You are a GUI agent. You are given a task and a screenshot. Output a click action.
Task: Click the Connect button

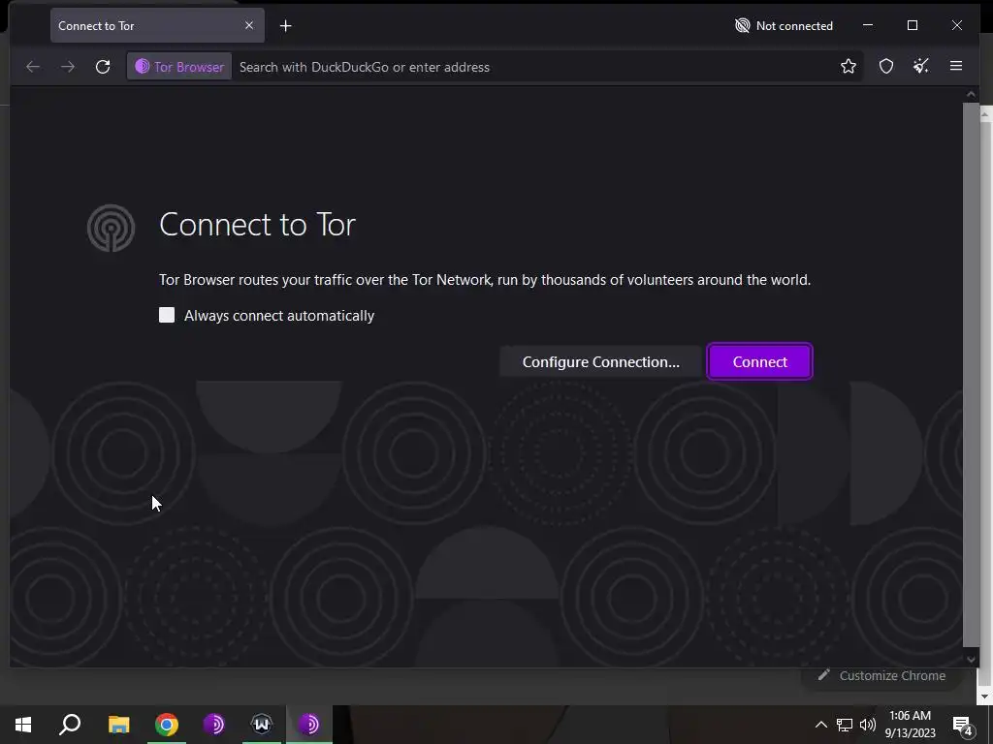click(x=759, y=362)
